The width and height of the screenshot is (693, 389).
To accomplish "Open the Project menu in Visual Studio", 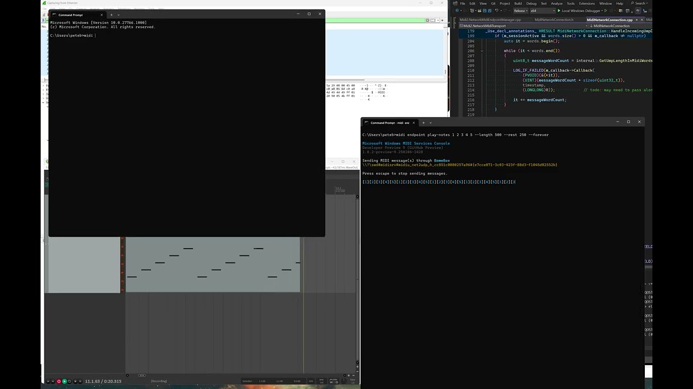I will 505,3.
